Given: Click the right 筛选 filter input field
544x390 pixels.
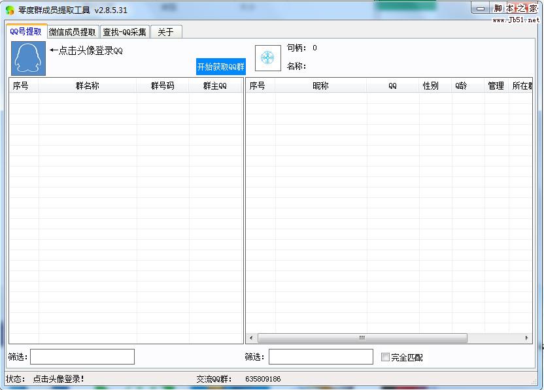Looking at the screenshot, I should (x=321, y=357).
